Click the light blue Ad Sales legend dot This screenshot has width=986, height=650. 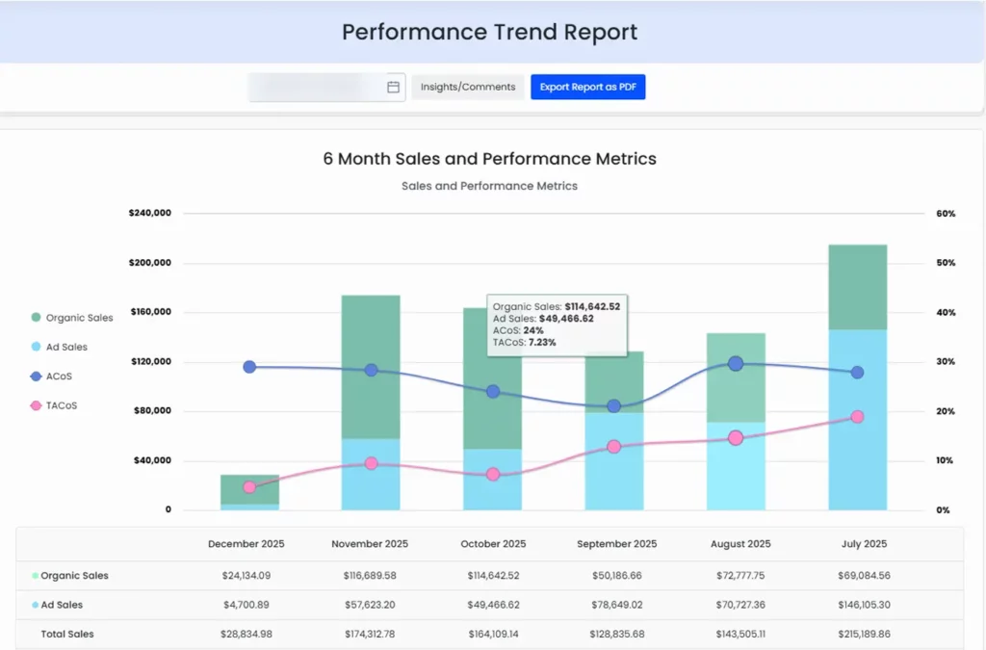[x=37, y=347]
